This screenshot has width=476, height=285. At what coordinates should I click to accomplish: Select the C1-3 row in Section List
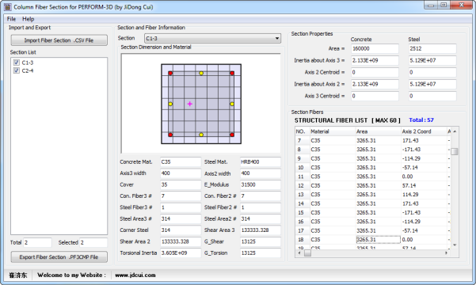28,63
